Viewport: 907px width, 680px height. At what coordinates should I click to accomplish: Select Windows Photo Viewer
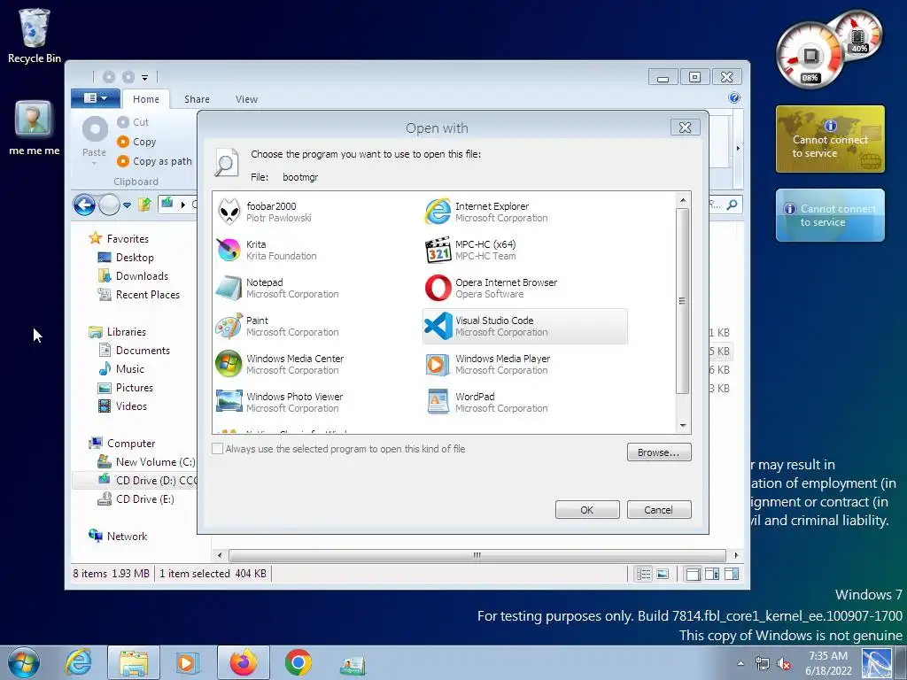(x=315, y=403)
